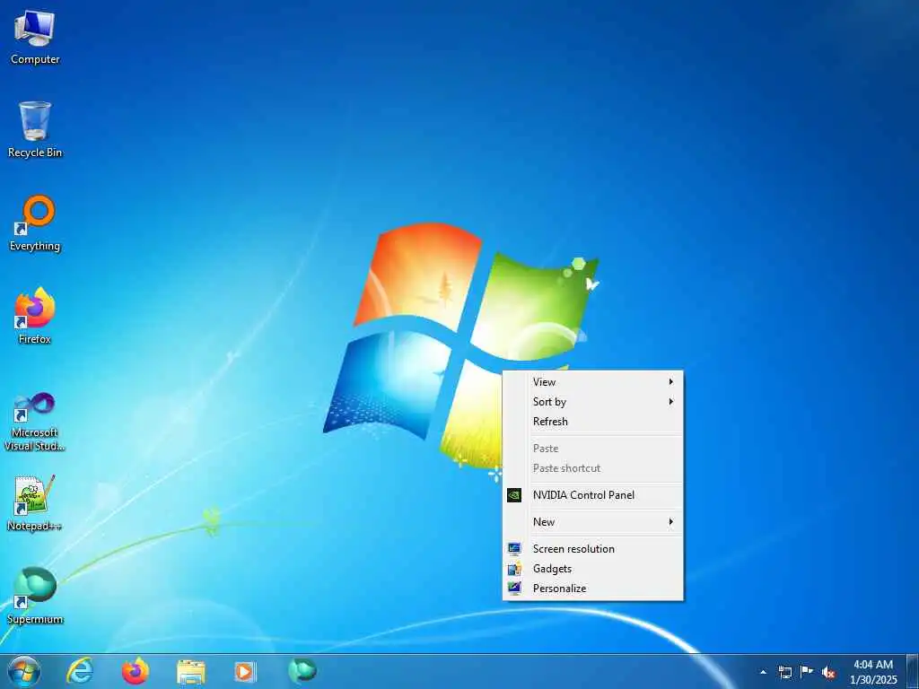Choose Paste shortcut in the context menu
919x689 pixels.
[592, 468]
